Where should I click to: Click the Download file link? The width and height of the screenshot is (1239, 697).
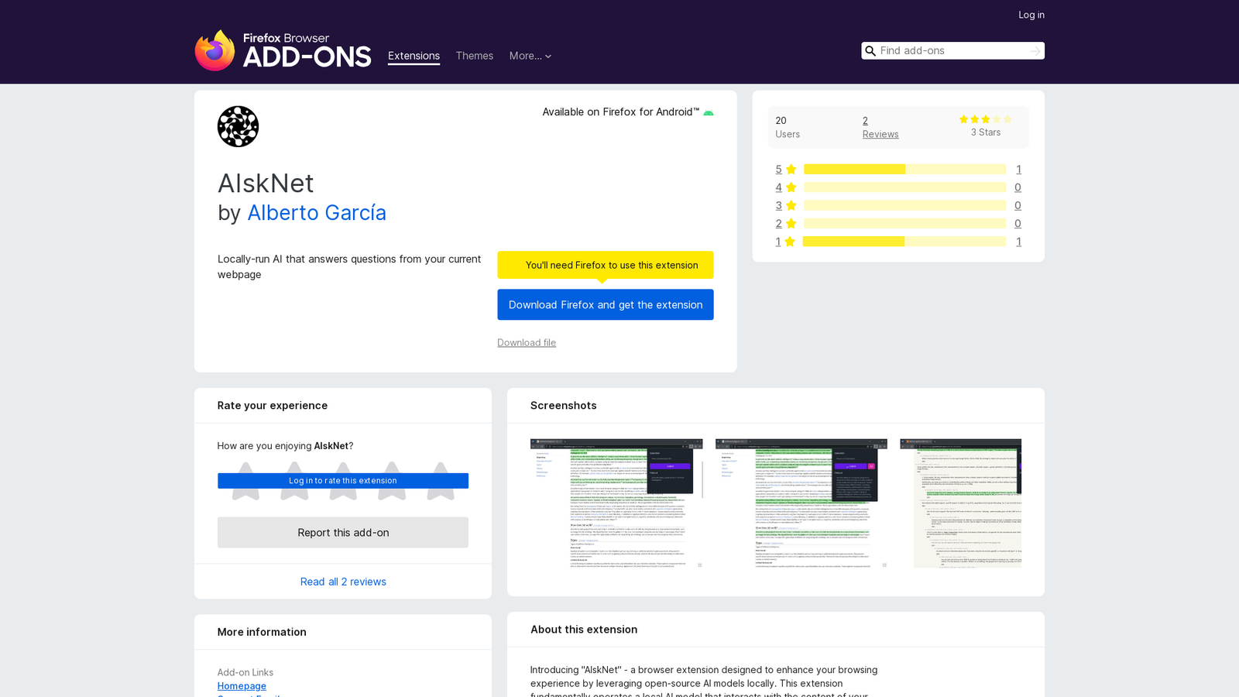527,342
